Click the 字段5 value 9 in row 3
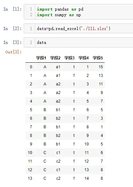133x187 pixels. tap(102, 93)
